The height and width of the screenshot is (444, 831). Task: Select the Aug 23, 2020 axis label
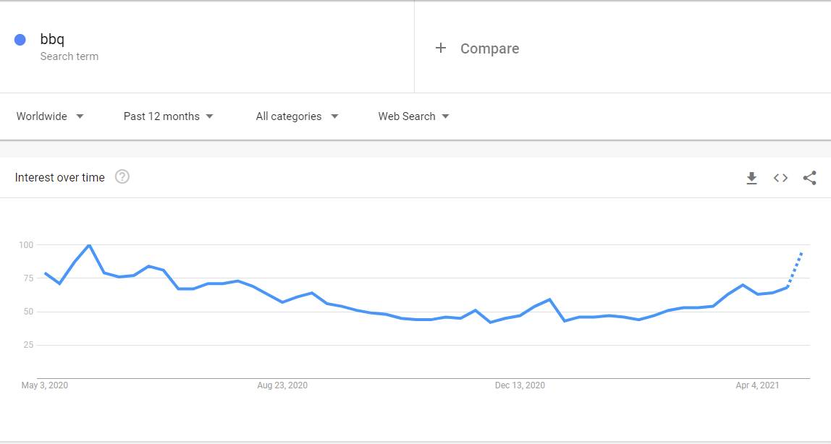(x=282, y=385)
